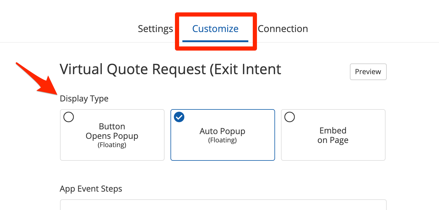Click '(Floating)' under Button Opens Popup
This screenshot has height=210, width=439.
click(112, 145)
